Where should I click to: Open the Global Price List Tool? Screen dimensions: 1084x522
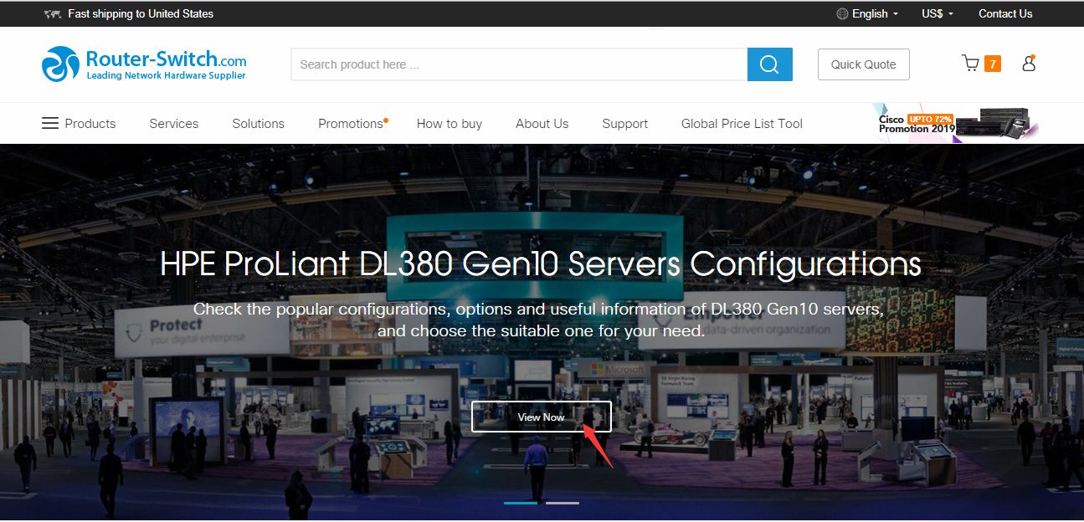(x=742, y=123)
